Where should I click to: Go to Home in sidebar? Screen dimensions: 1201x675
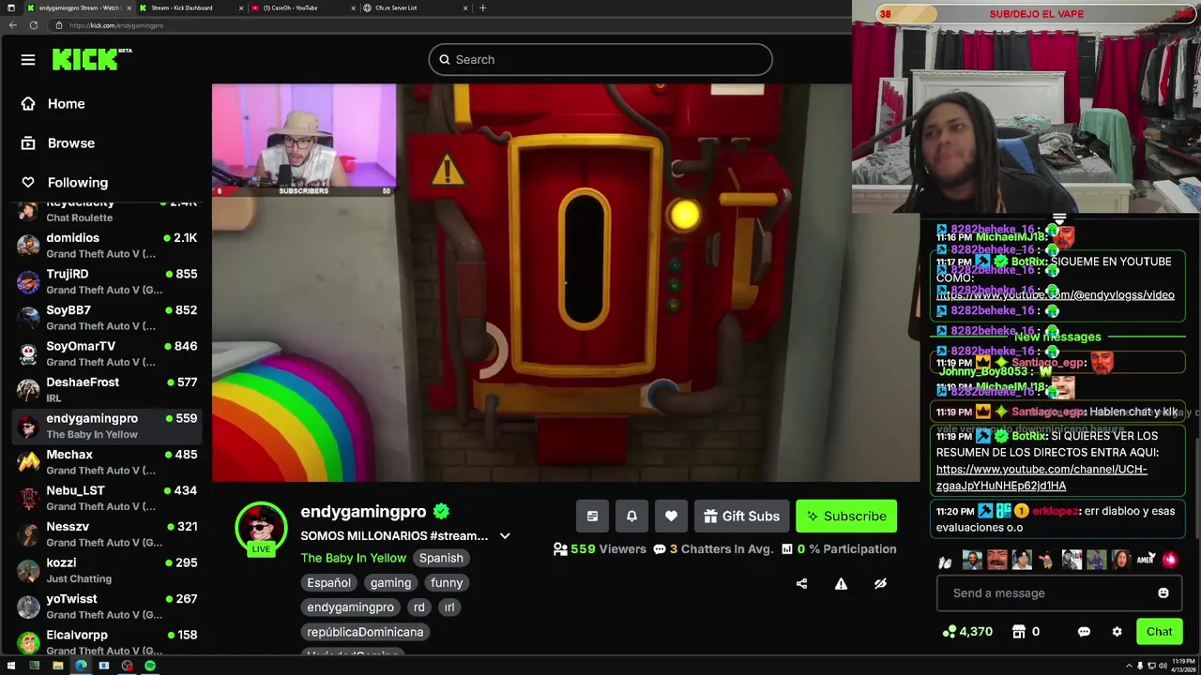[54, 104]
